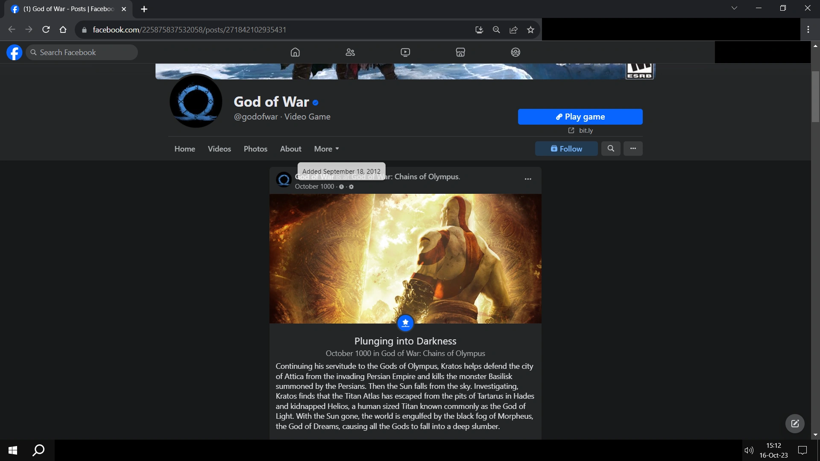Click the Windows taskbar search icon

[x=39, y=450]
